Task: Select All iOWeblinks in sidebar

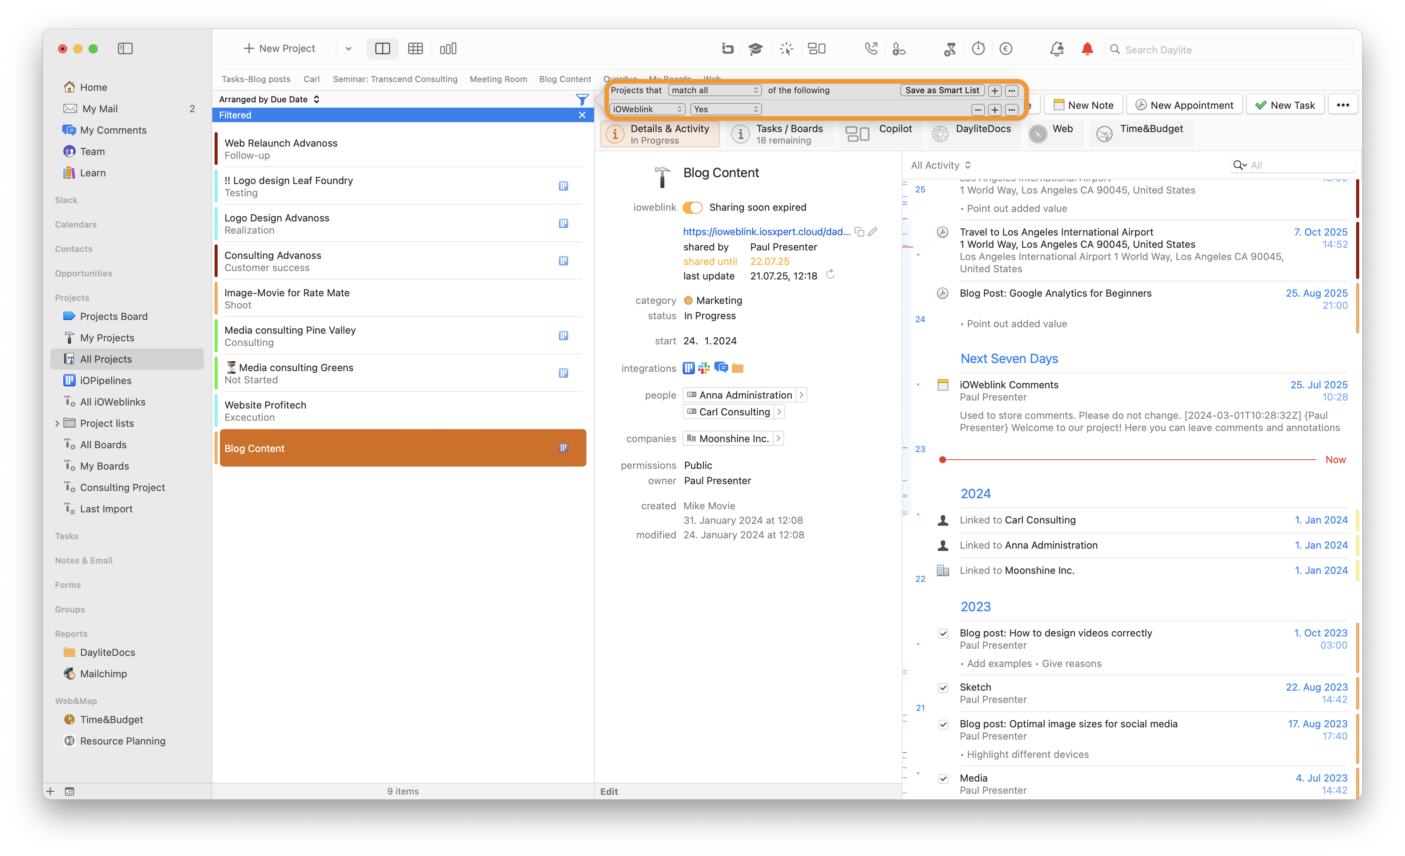Action: pyautogui.click(x=112, y=402)
